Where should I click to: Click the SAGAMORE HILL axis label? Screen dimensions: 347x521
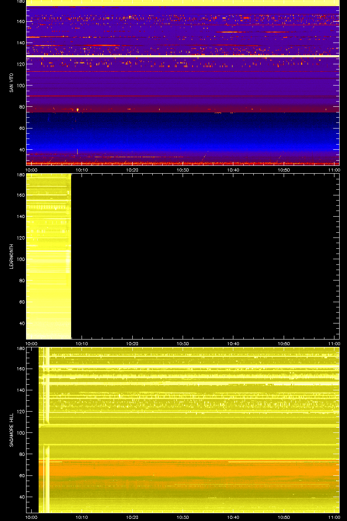click(11, 430)
